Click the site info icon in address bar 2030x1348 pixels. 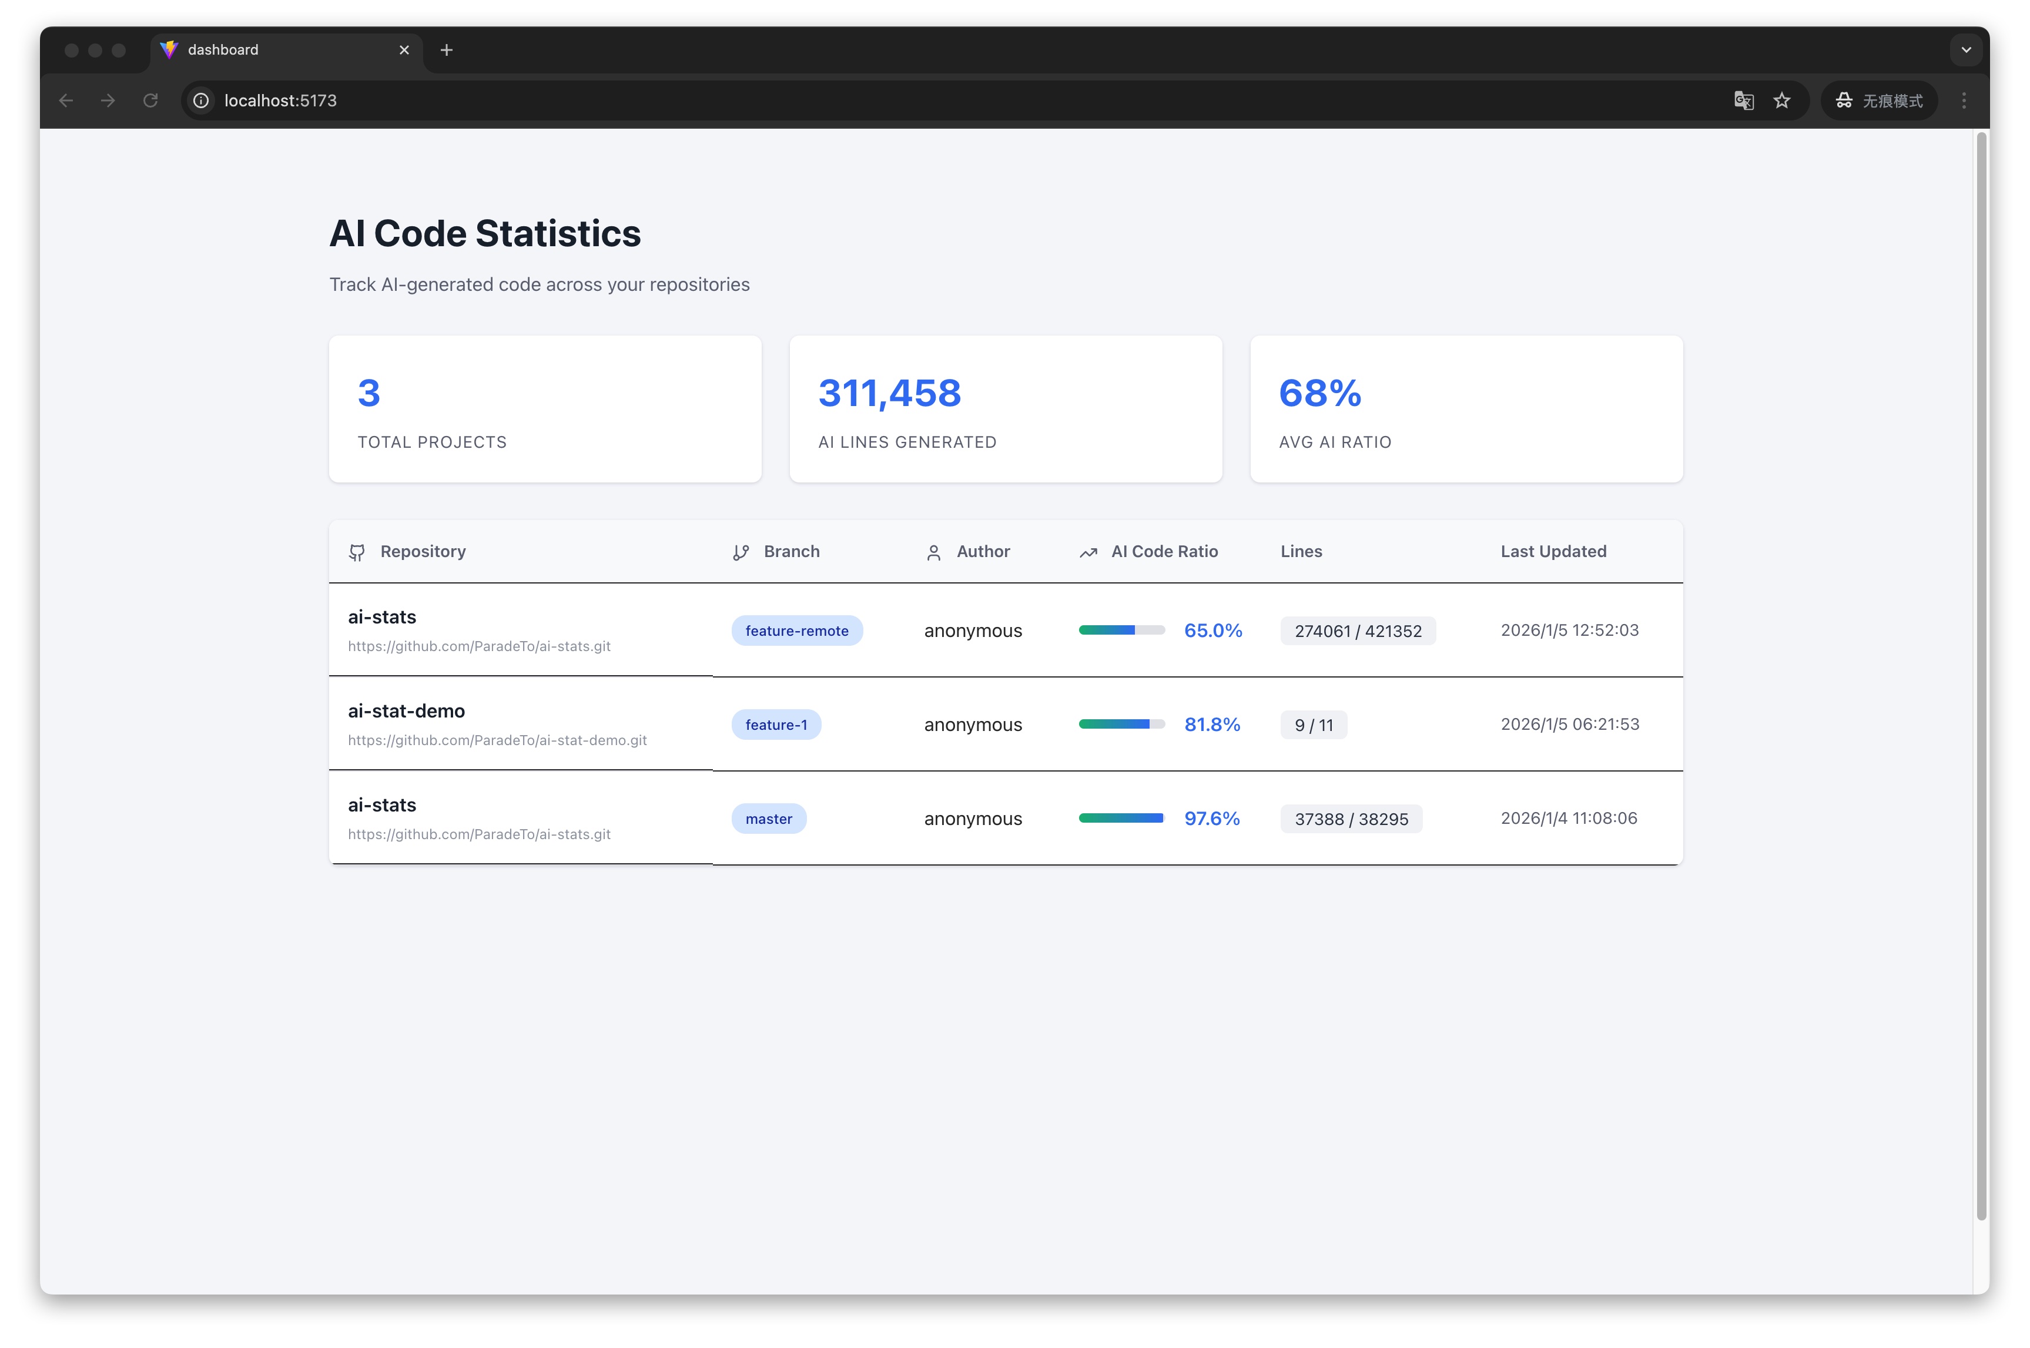(201, 100)
